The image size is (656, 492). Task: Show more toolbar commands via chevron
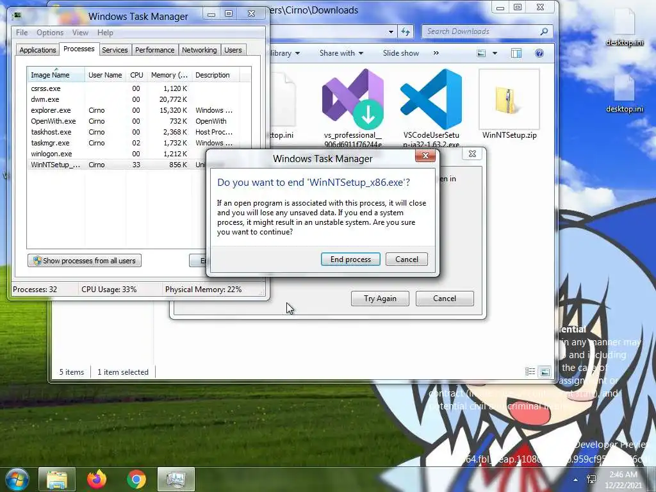tap(436, 53)
